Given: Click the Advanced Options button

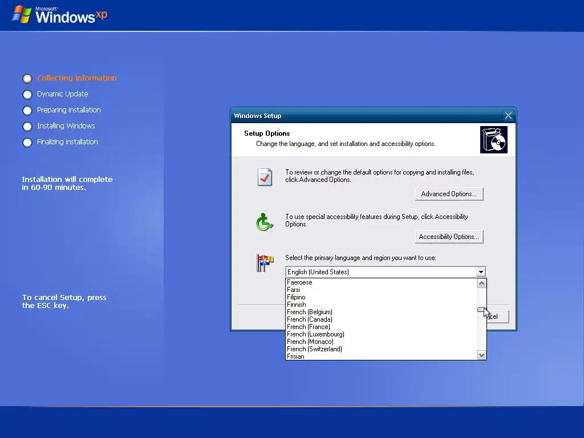Looking at the screenshot, I should pyautogui.click(x=449, y=194).
